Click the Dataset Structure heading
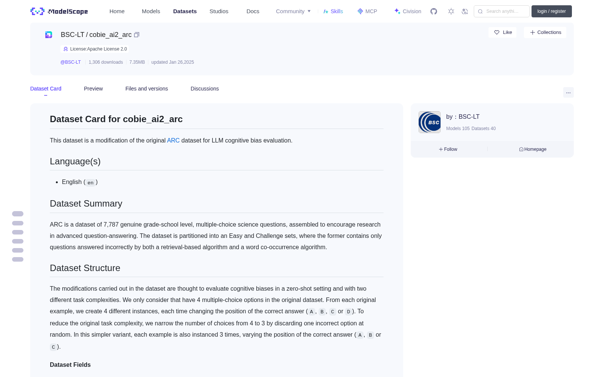Screen dimensions: 604x377 (x=85, y=268)
